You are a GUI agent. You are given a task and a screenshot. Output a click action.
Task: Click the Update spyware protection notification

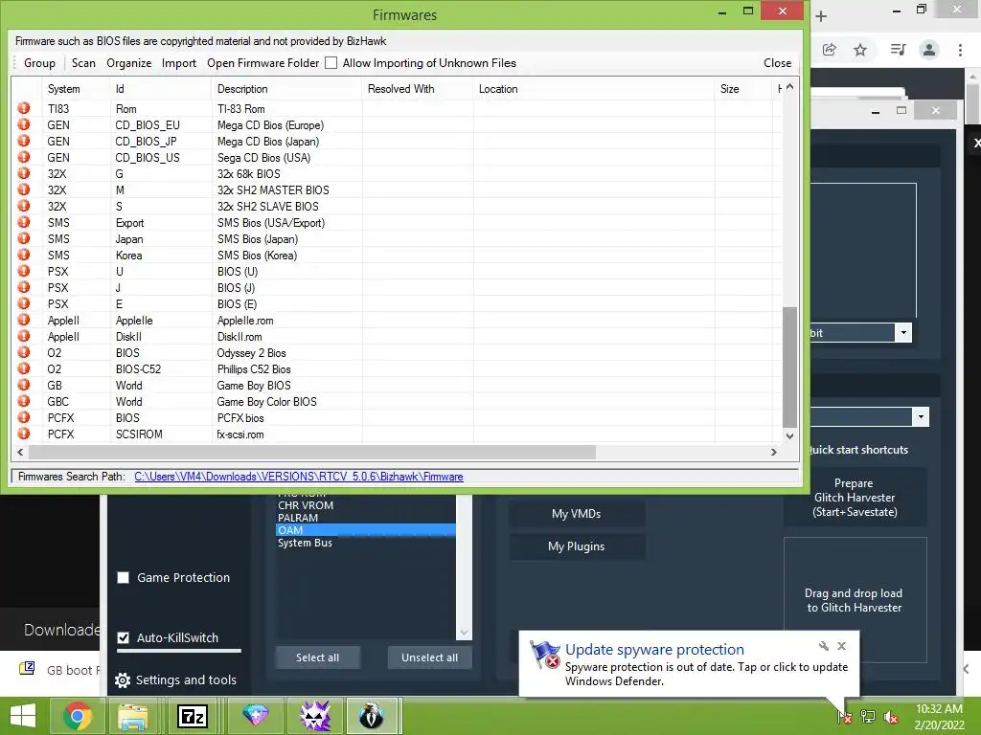coord(689,664)
